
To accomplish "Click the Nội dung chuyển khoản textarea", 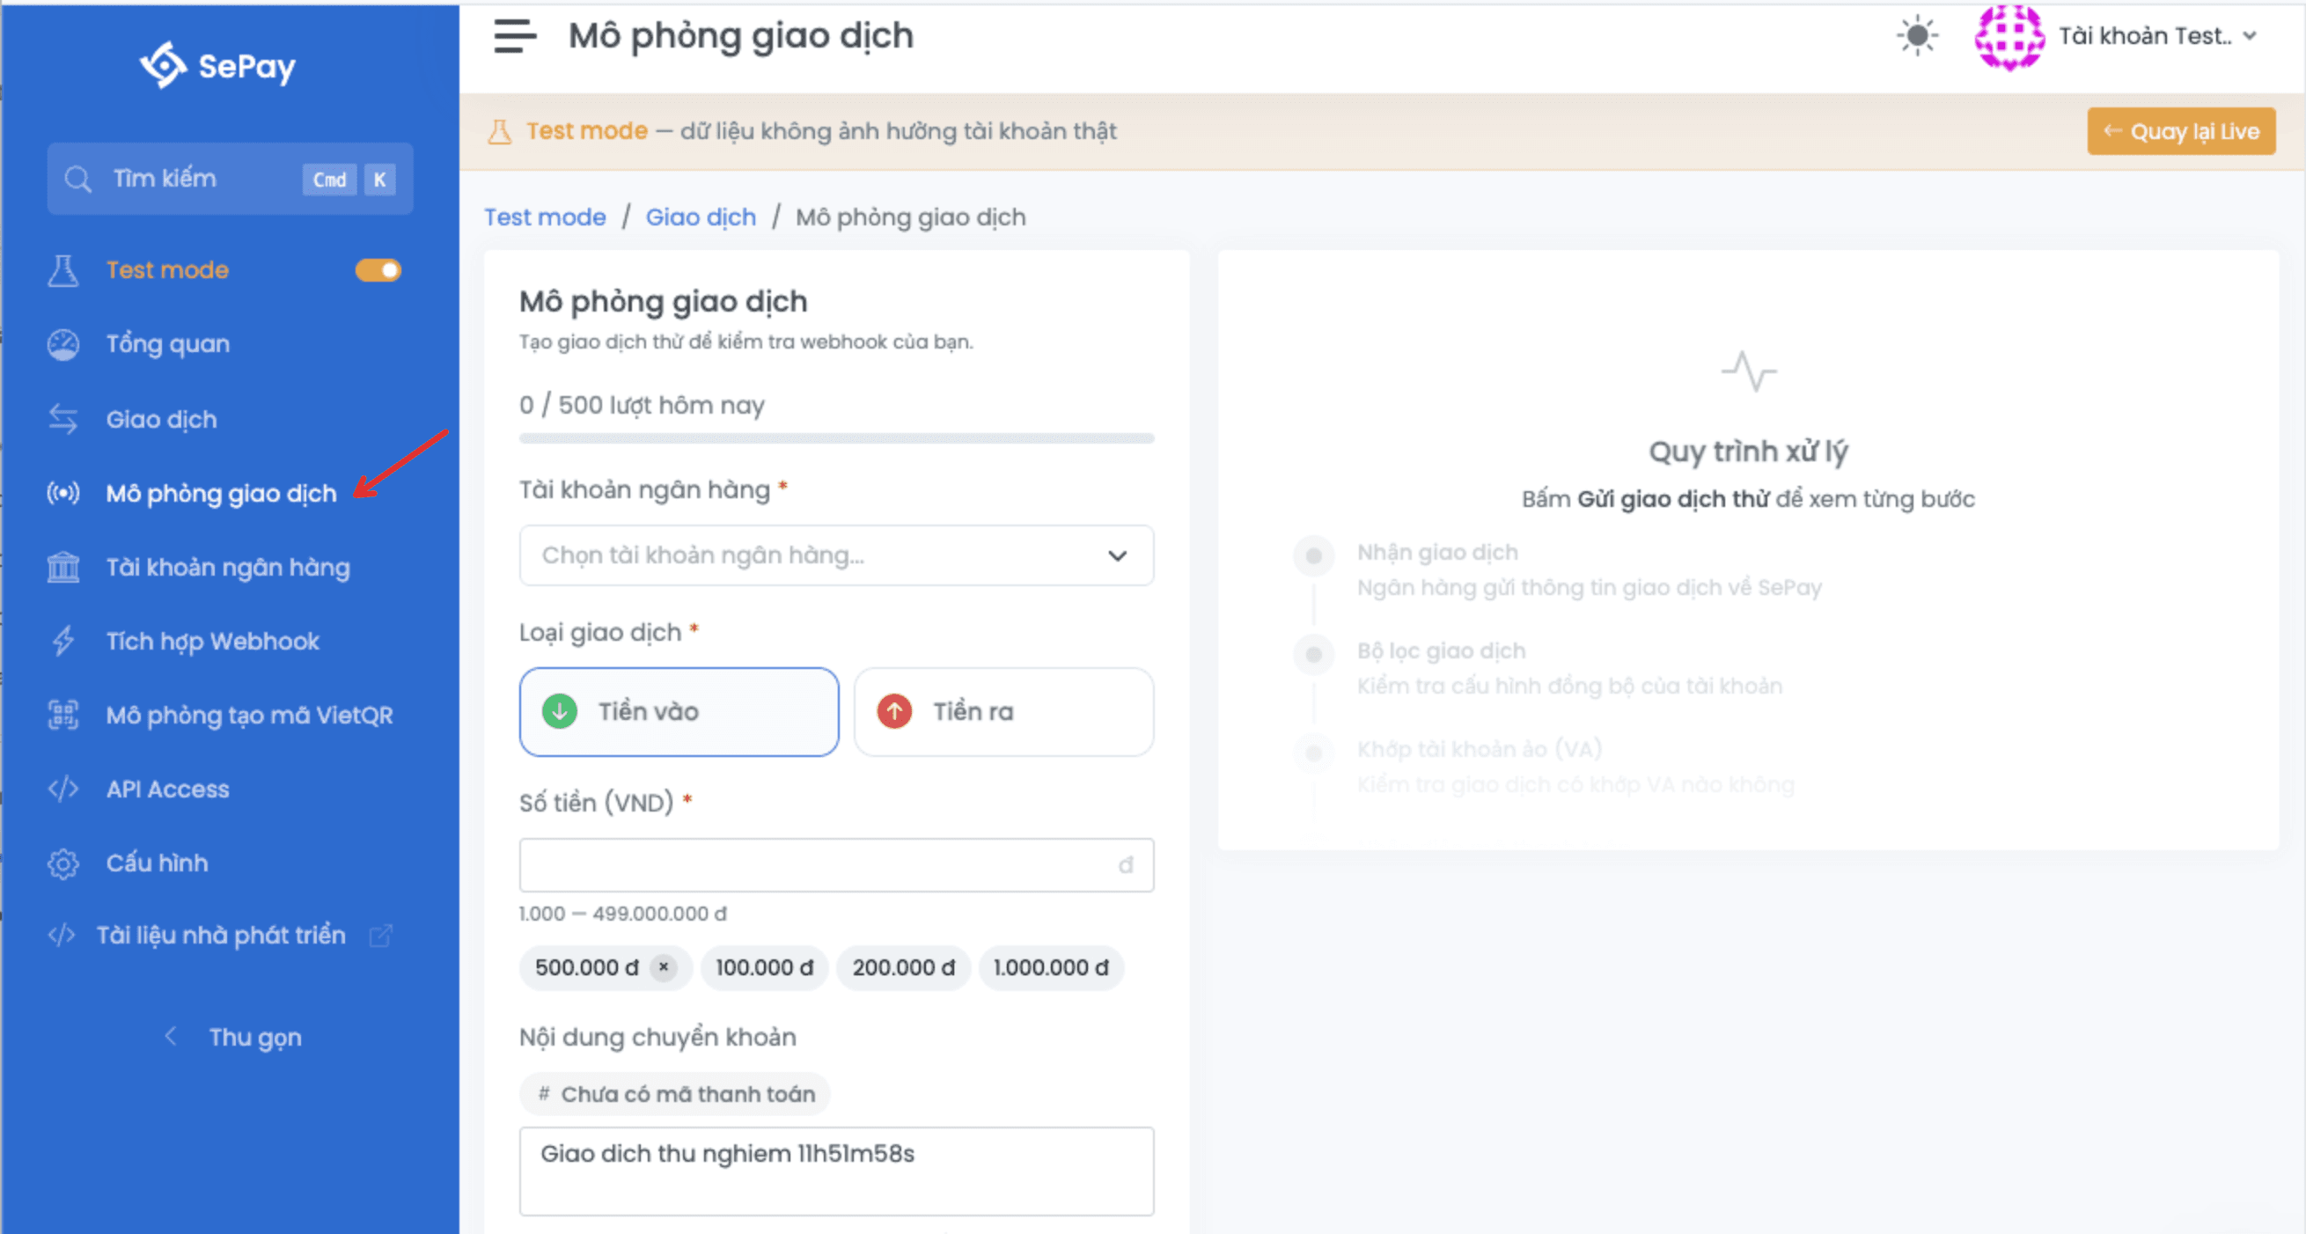I will (x=836, y=1172).
